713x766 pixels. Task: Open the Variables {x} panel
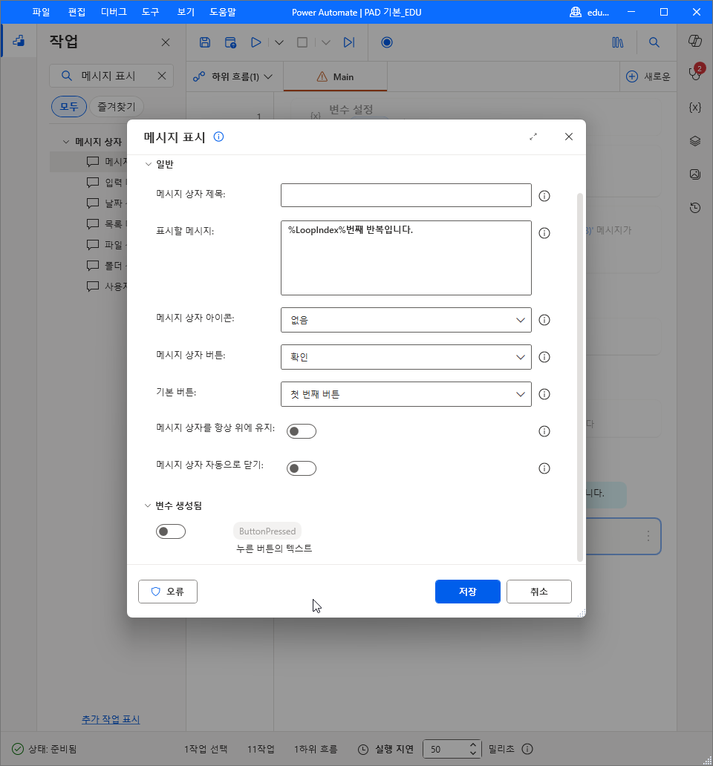coord(695,107)
